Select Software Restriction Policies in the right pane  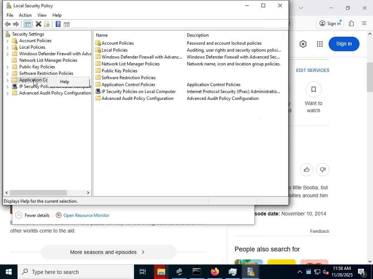click(129, 78)
